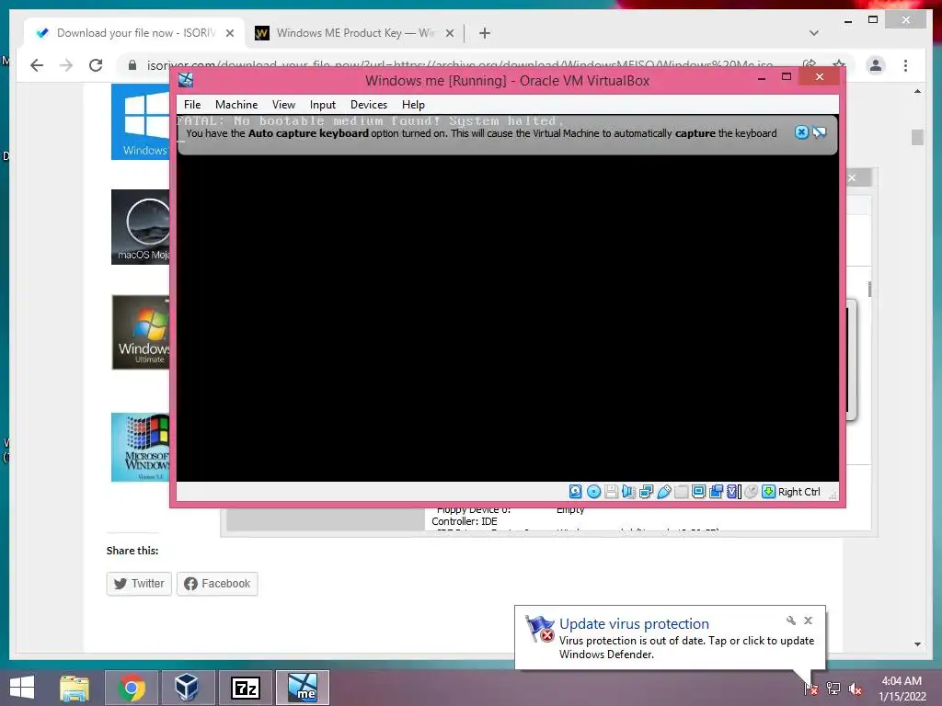Image resolution: width=942 pixels, height=706 pixels.
Task: Click the Action Center flag tray icon
Action: (x=810, y=689)
